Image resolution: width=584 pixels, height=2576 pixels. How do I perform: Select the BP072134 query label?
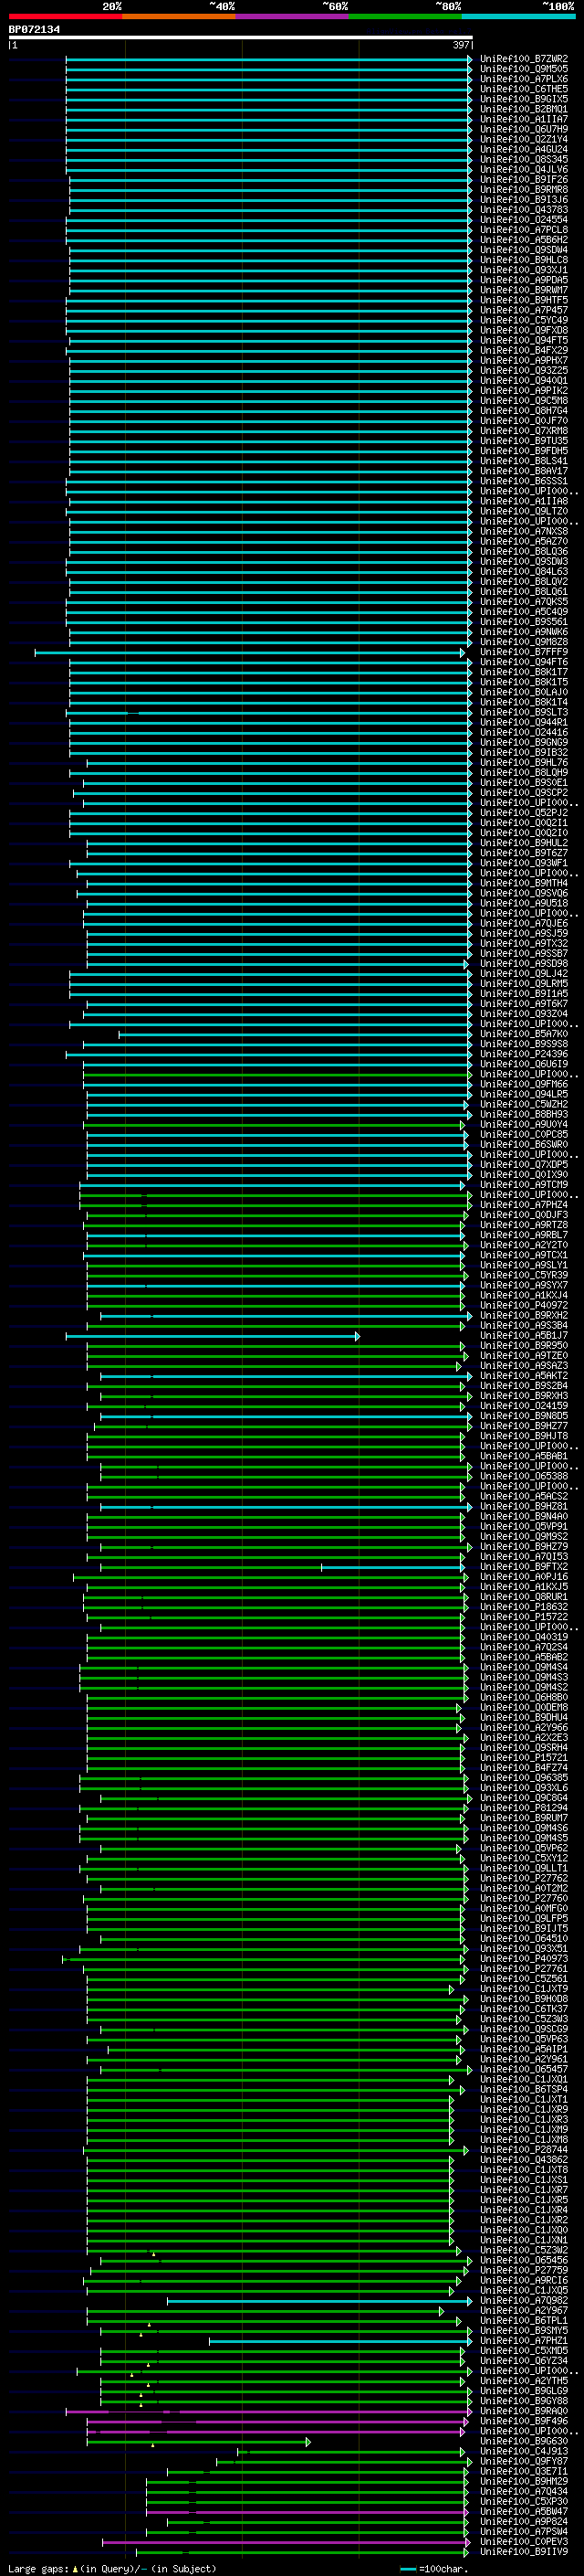[35, 29]
